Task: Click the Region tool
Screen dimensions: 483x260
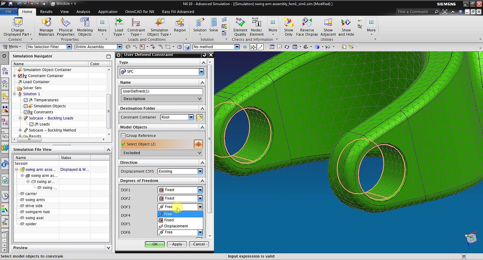Action: click(180, 25)
